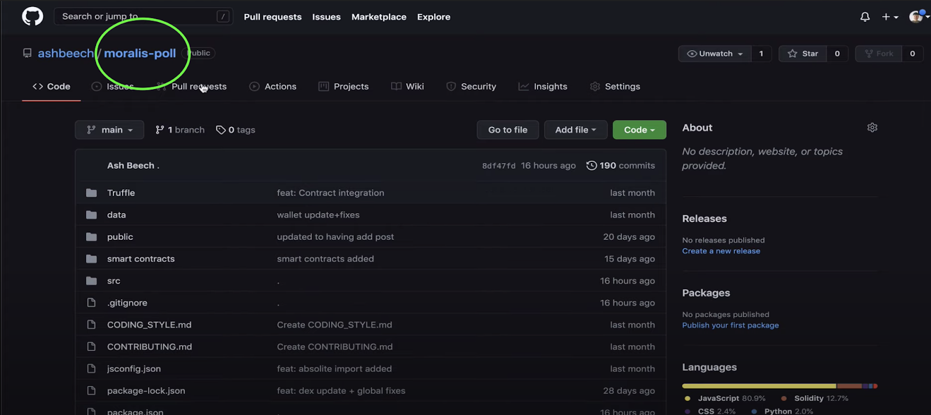The height and width of the screenshot is (415, 931).
Task: Click the slash shortcut icon in search
Action: (x=223, y=16)
